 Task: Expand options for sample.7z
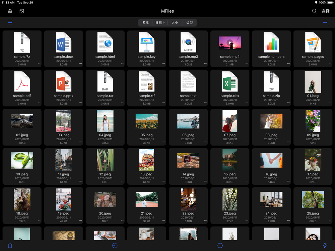click(x=39, y=64)
